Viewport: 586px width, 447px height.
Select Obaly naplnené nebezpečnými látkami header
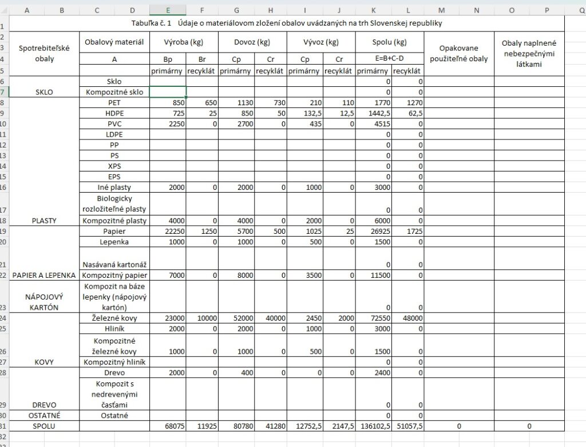pos(529,54)
